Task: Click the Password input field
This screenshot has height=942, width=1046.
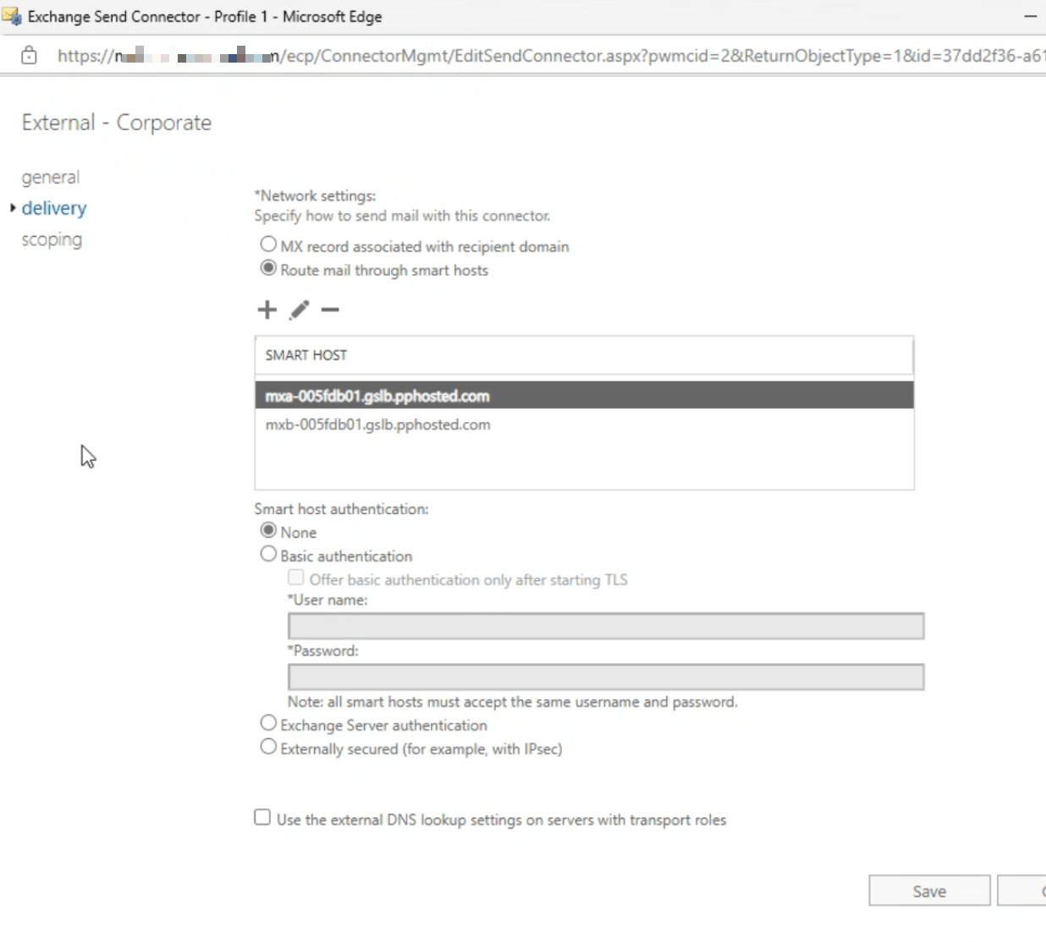Action: pos(606,676)
